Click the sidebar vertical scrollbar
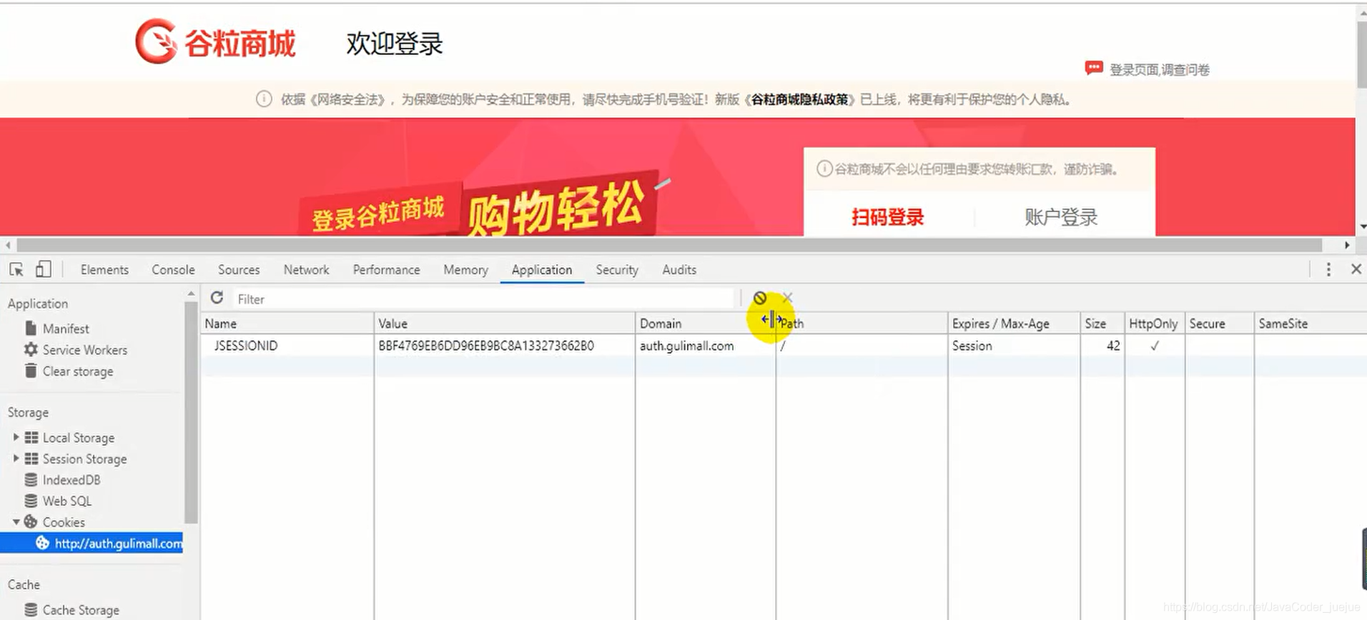Viewport: 1367px width, 620px height. coord(190,413)
